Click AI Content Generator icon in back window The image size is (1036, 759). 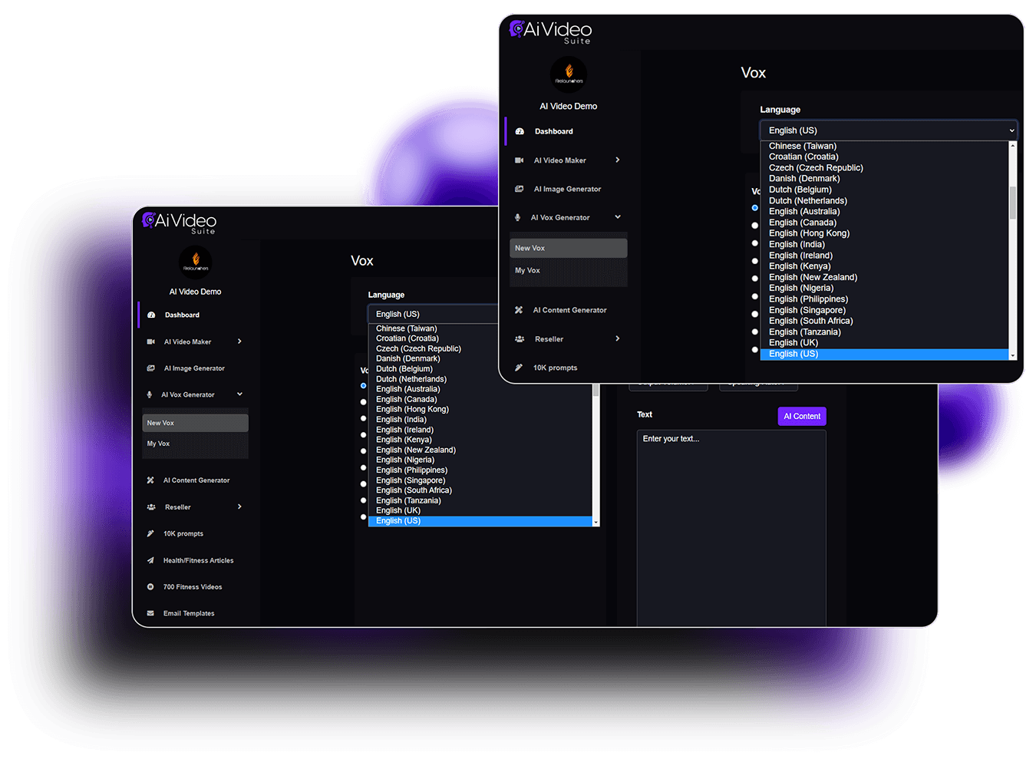tap(150, 480)
